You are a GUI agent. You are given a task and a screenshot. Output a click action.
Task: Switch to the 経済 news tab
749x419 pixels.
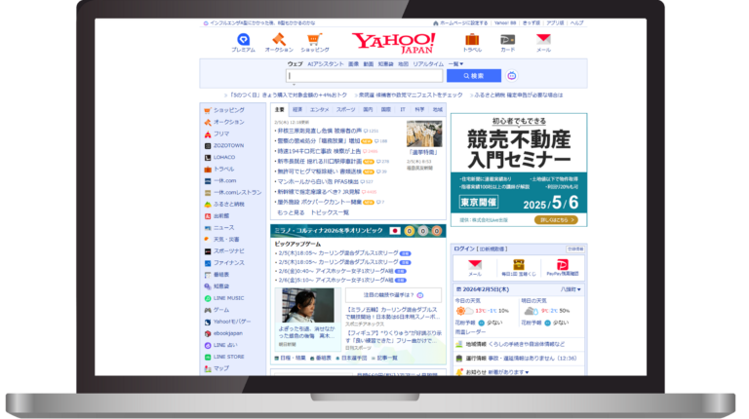(x=297, y=110)
